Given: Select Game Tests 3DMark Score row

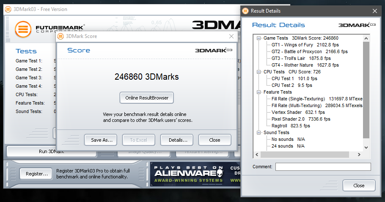Looking at the screenshot, I should coord(301,38).
